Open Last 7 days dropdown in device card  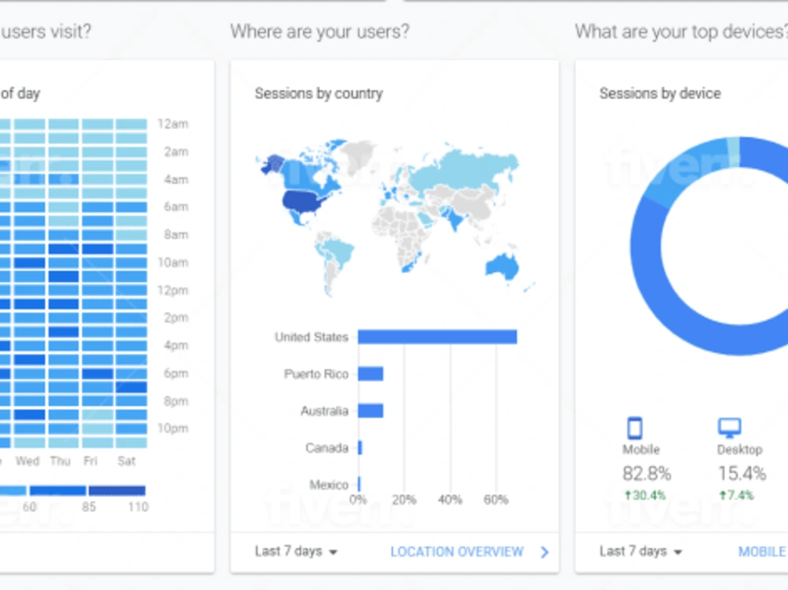click(641, 551)
